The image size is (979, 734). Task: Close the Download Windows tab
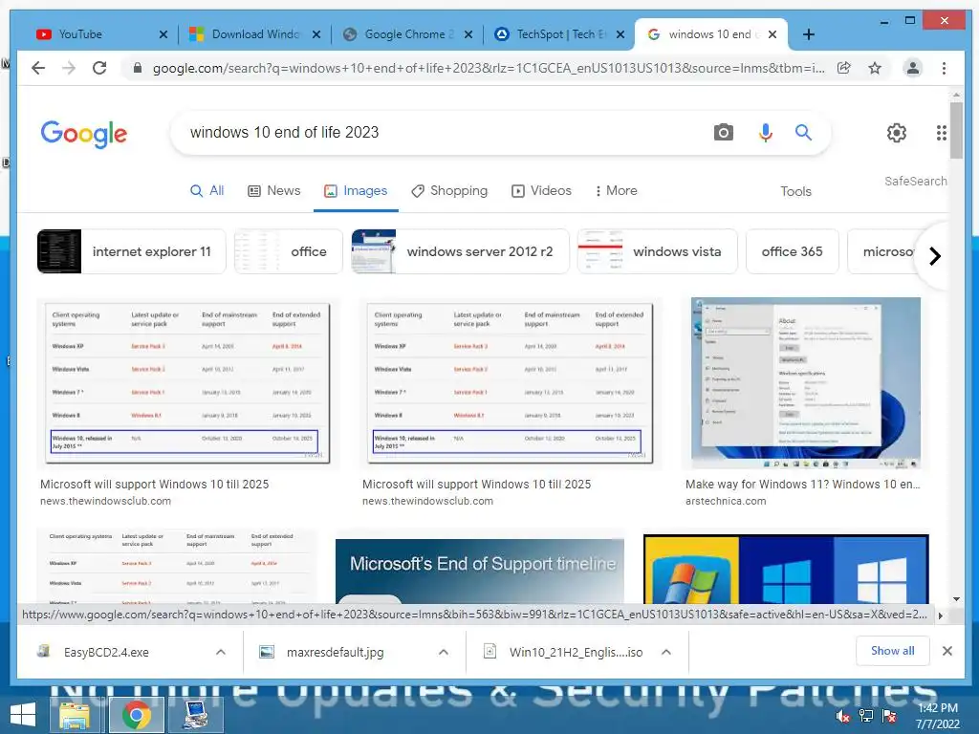coord(316,34)
